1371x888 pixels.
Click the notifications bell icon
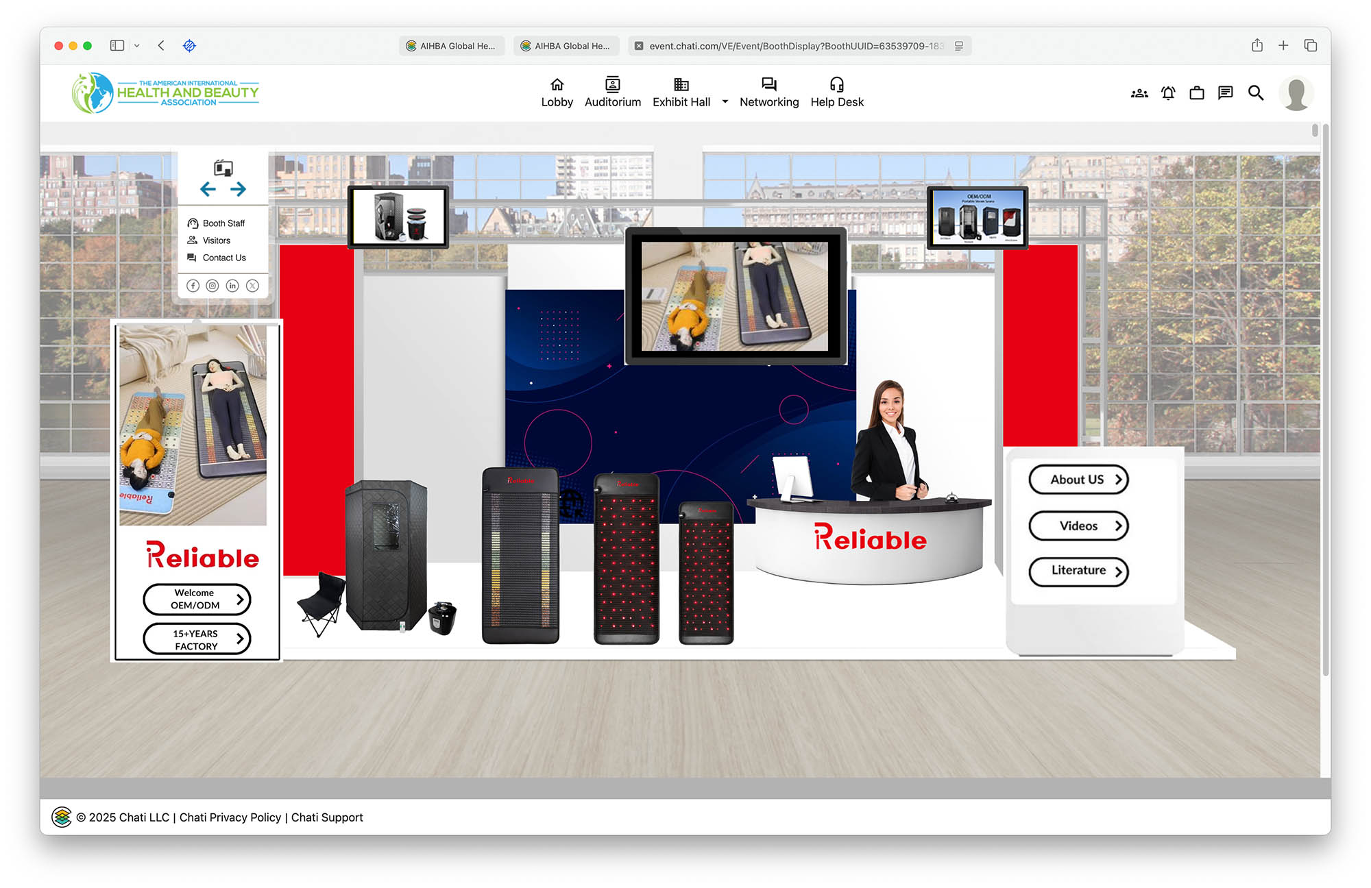point(1168,93)
